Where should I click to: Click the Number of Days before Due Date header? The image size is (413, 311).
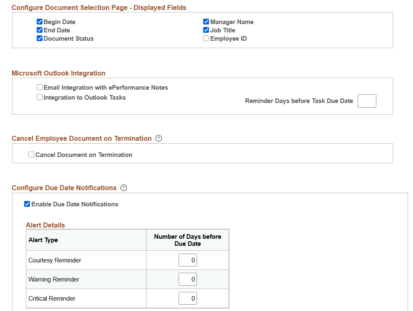point(187,240)
